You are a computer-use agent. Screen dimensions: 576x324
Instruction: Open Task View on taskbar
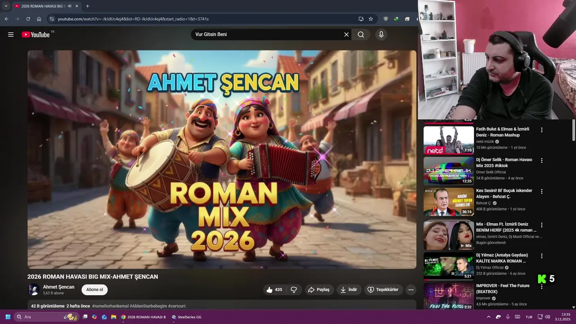click(x=85, y=317)
